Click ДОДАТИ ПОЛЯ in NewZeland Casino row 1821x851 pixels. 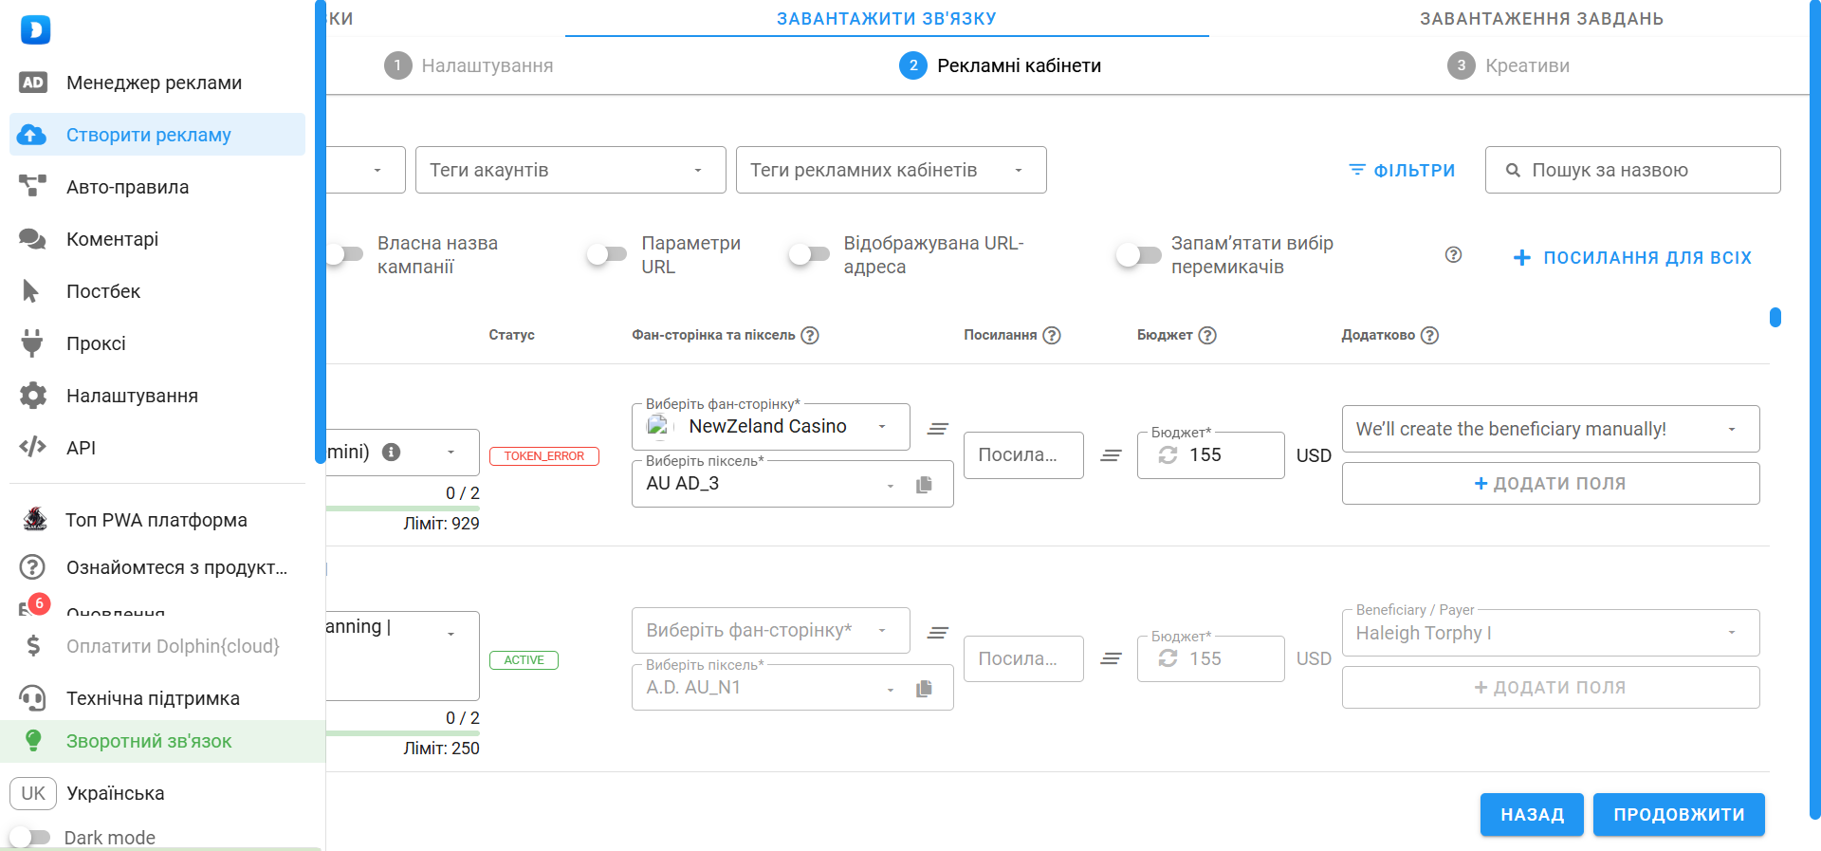pyautogui.click(x=1551, y=483)
